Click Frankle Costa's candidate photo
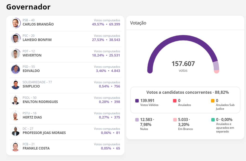The image size is (246, 161). point(15,147)
